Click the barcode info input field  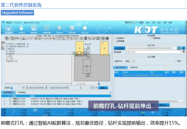(x=153, y=52)
